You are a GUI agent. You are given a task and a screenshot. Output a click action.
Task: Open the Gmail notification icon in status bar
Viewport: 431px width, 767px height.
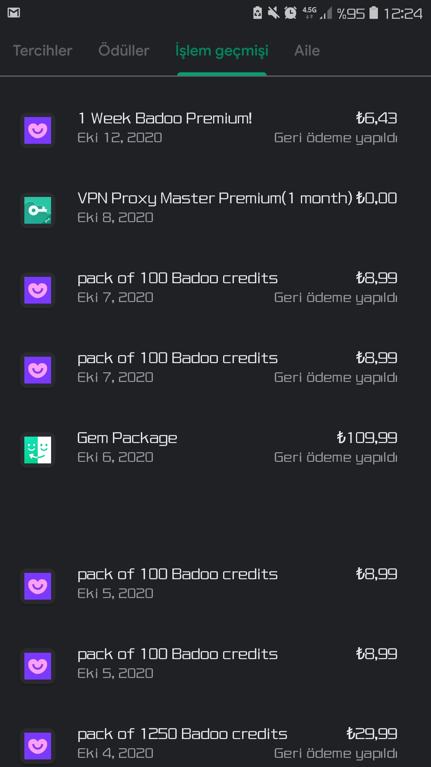pos(14,13)
